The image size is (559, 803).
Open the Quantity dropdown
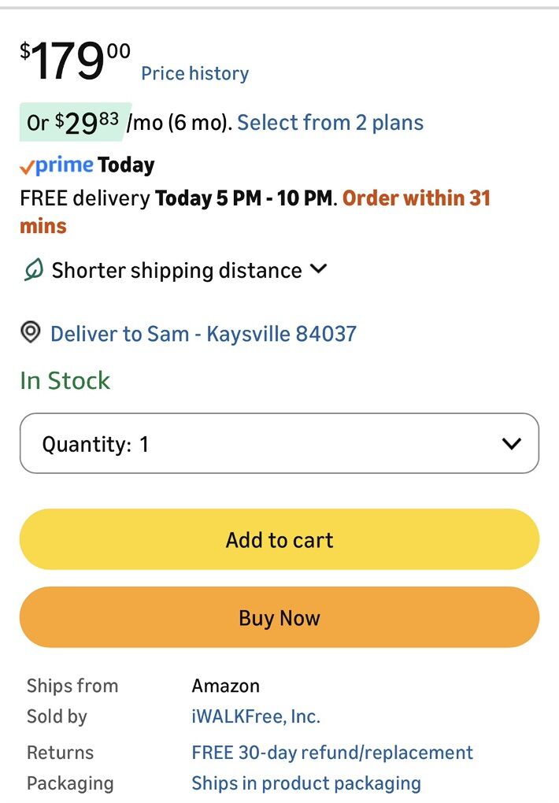coord(279,444)
